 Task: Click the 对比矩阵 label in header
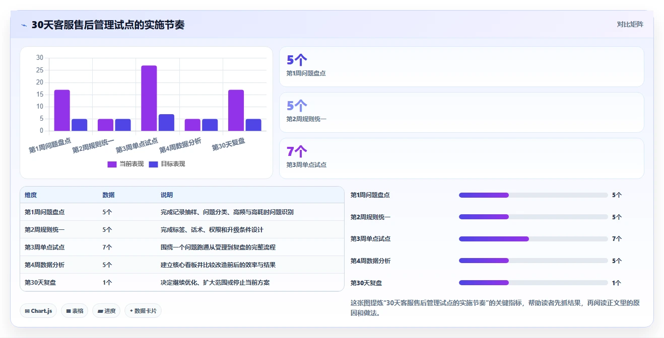click(630, 24)
